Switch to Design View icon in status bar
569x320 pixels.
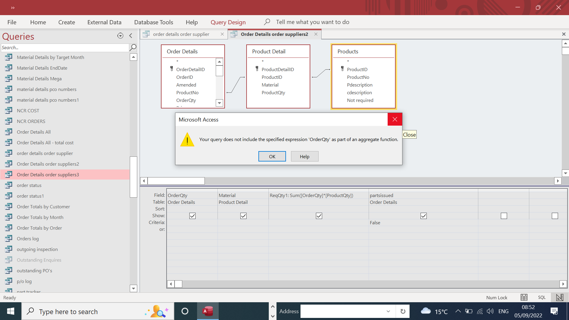pyautogui.click(x=560, y=297)
